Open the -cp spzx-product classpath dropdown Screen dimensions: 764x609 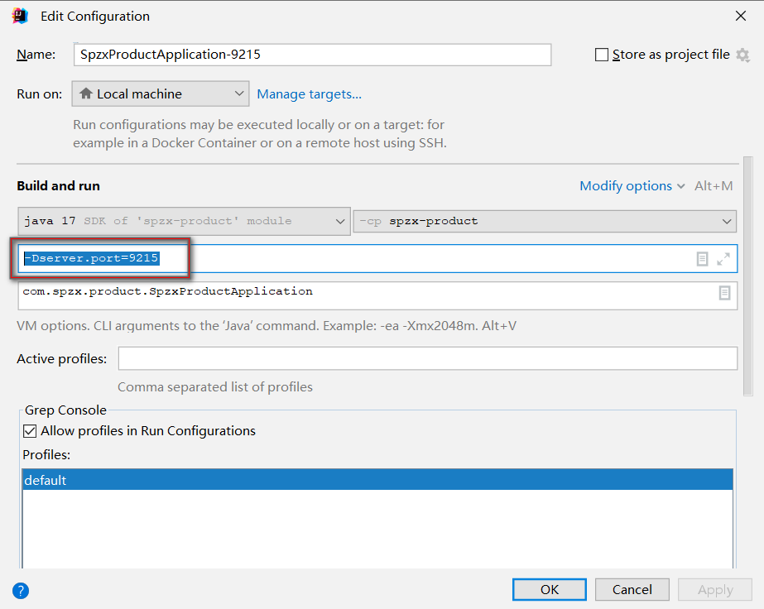pos(545,221)
